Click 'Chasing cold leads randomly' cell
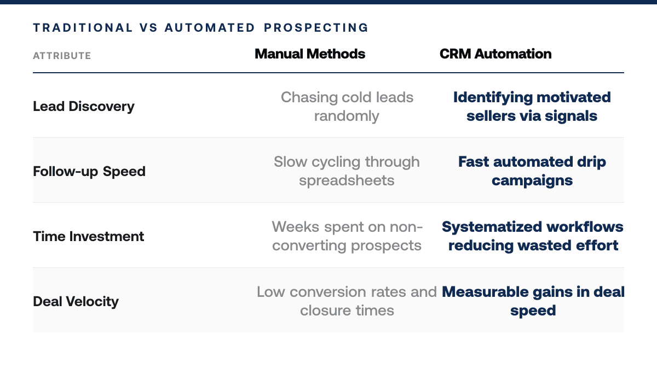This screenshot has width=657, height=369. click(347, 106)
